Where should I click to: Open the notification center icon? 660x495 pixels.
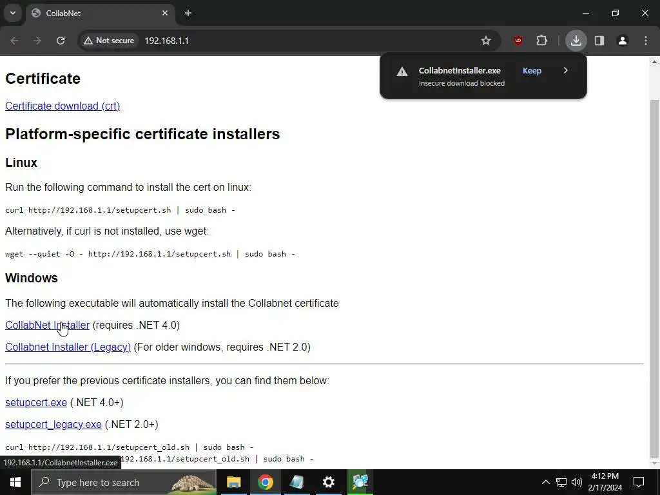(639, 482)
